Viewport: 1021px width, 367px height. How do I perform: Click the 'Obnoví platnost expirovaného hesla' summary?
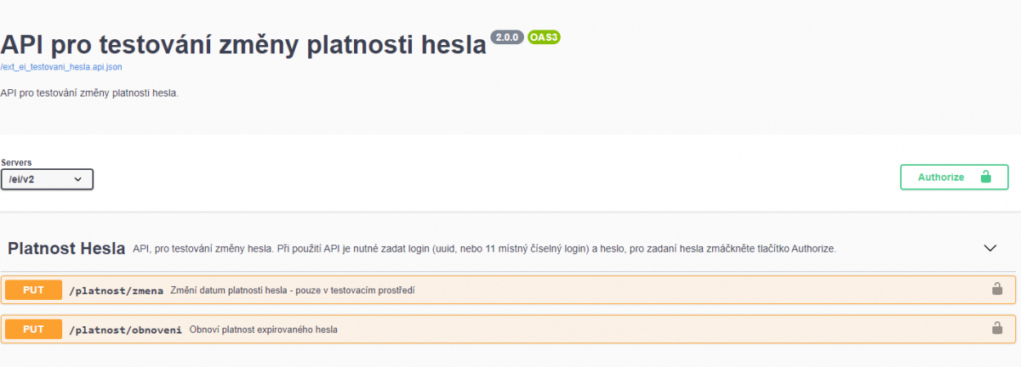pyautogui.click(x=263, y=330)
